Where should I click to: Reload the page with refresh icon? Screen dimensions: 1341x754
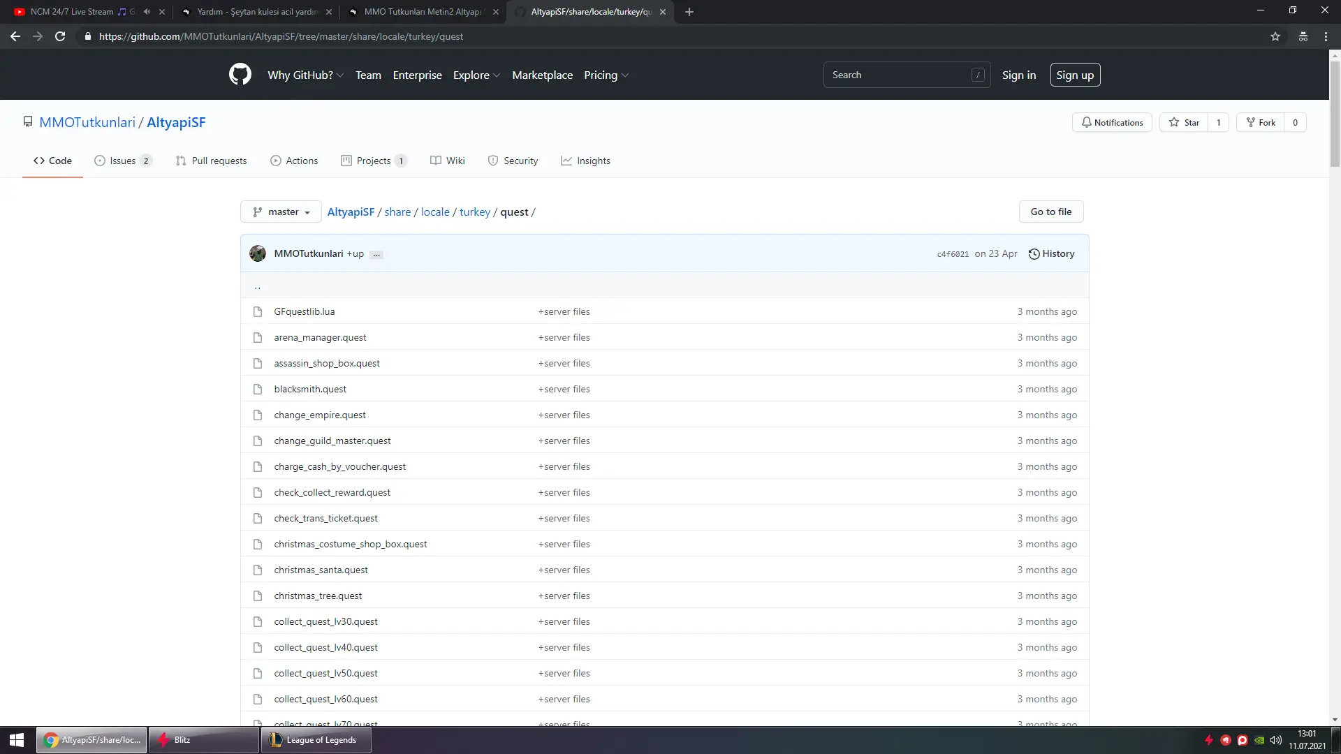[x=60, y=36]
